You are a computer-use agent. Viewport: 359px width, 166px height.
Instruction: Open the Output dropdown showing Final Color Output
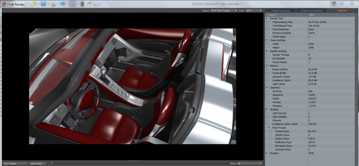(x=224, y=10)
